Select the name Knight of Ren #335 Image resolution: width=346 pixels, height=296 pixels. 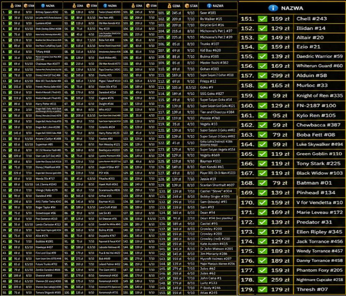(319, 96)
